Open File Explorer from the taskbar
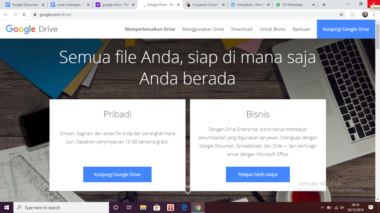This screenshot has width=380, height=213. [143, 207]
